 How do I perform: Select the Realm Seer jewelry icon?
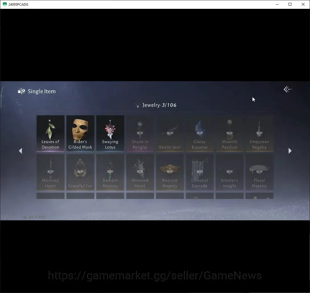(x=170, y=133)
